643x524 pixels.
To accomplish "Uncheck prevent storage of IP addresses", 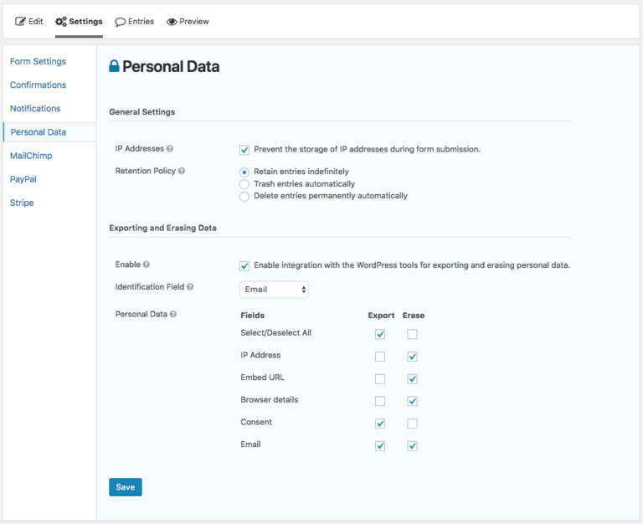I will point(244,150).
